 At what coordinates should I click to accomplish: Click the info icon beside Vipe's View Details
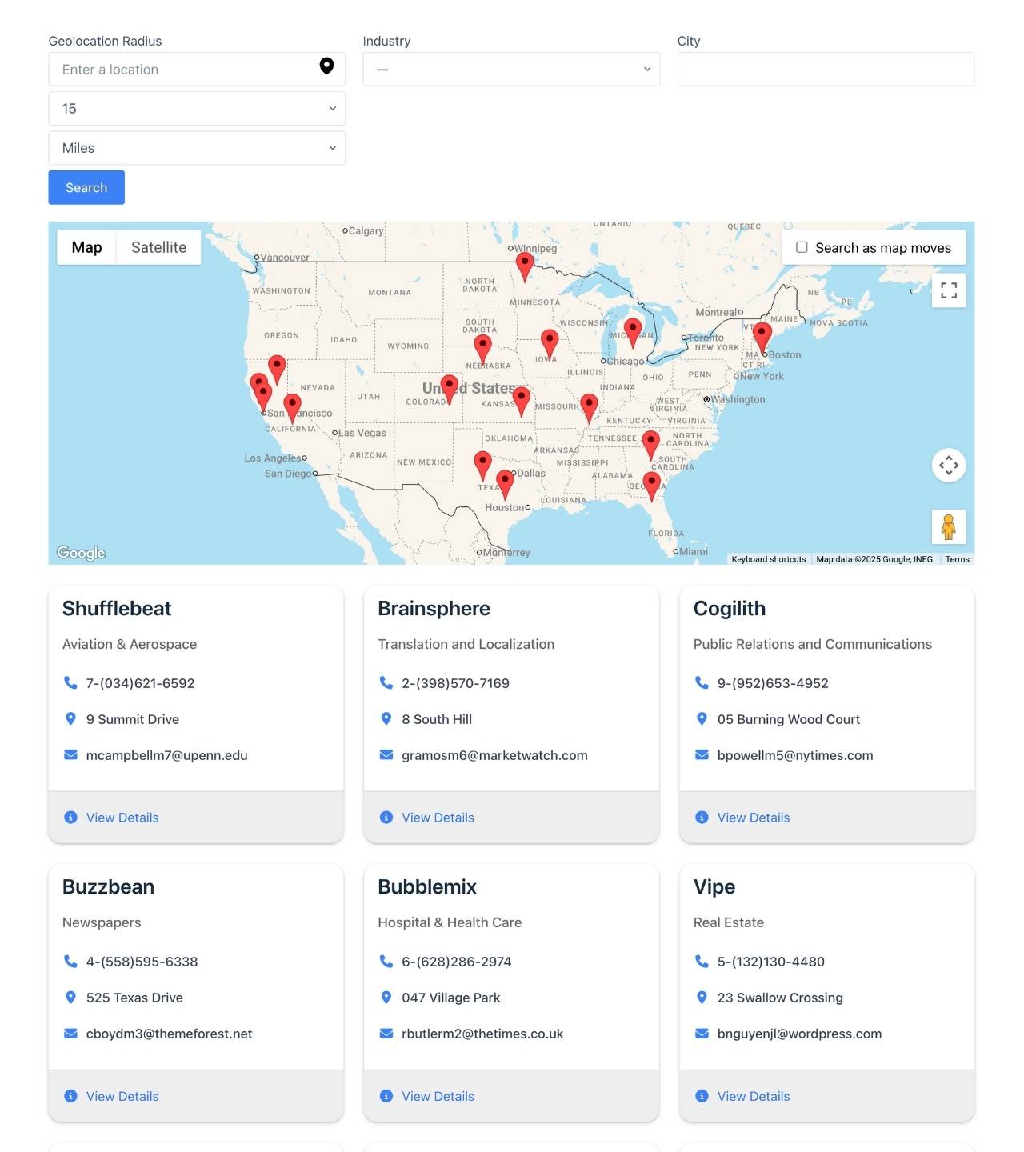(x=702, y=1096)
